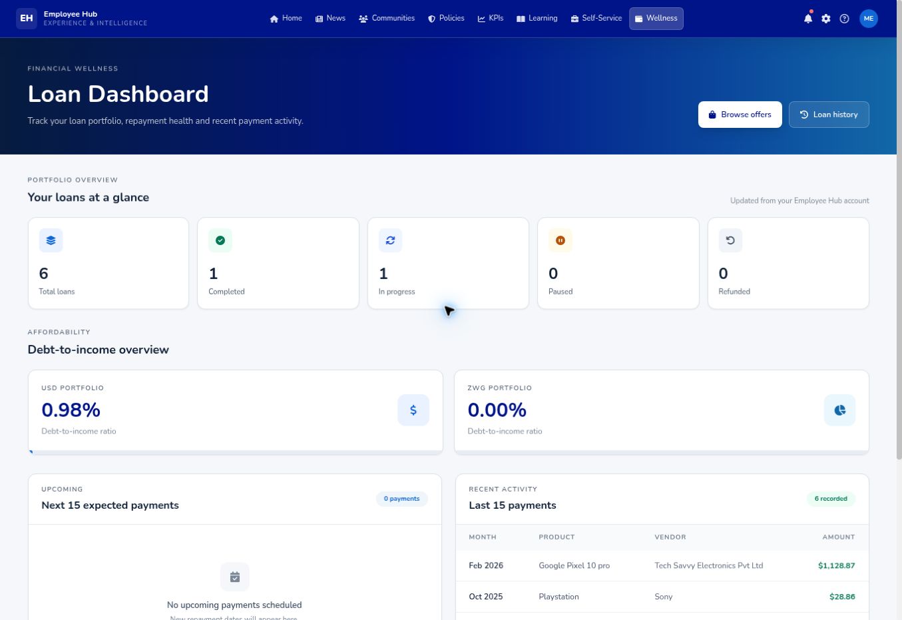Viewport: 902px width, 620px height.
Task: Select the Wellness menu item
Action: [656, 19]
